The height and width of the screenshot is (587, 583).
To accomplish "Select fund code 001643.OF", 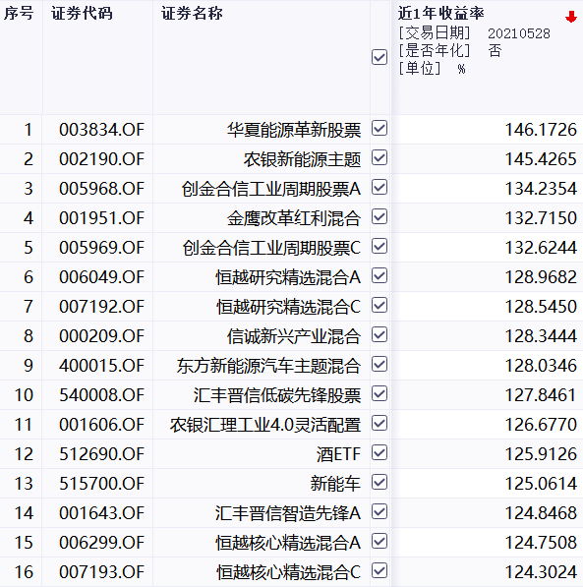I will [101, 513].
